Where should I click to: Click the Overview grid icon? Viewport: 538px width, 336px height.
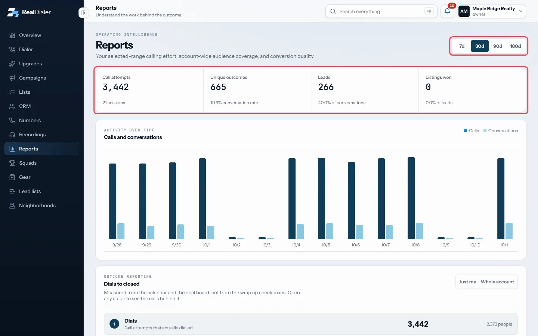click(x=12, y=35)
